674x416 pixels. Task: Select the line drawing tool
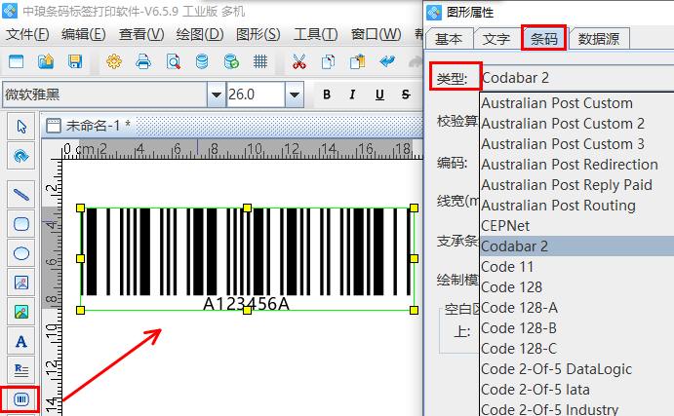(x=21, y=195)
